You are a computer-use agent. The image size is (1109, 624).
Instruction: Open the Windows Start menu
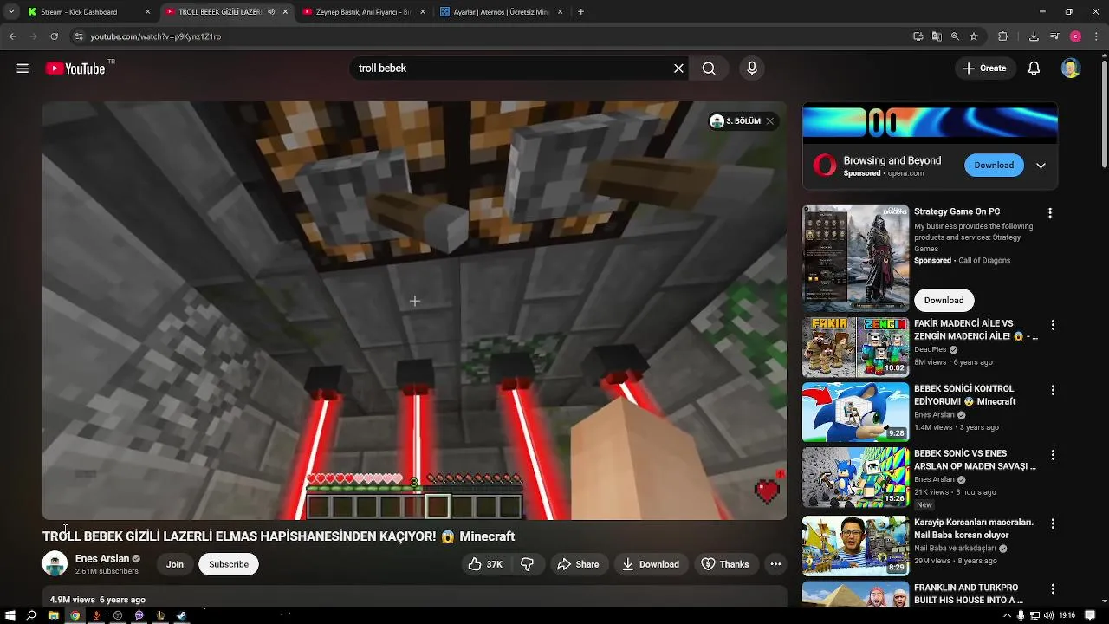click(x=10, y=615)
